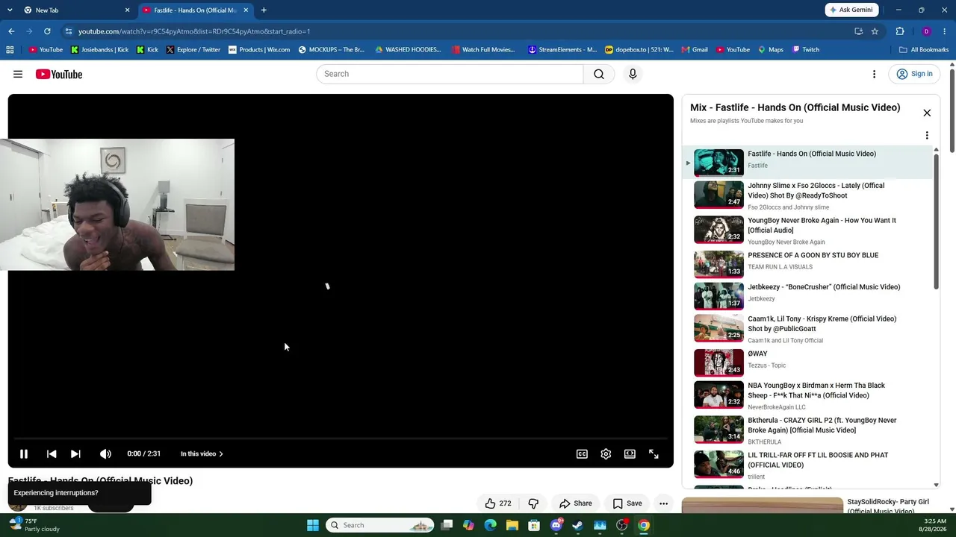Image resolution: width=956 pixels, height=537 pixels.
Task: Skip to the next video
Action: point(75,453)
